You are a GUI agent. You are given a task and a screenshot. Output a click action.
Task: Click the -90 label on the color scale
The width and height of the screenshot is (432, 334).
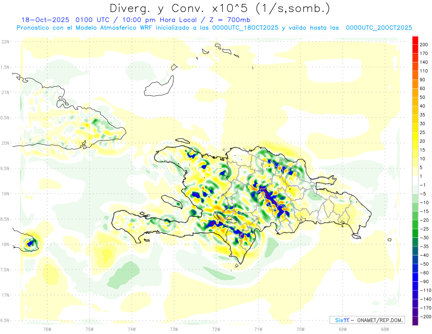[x=423, y=281]
